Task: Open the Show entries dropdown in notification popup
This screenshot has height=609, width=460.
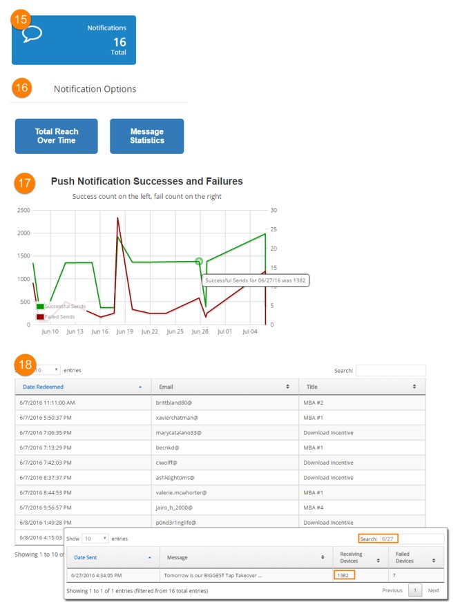Action: coord(95,539)
